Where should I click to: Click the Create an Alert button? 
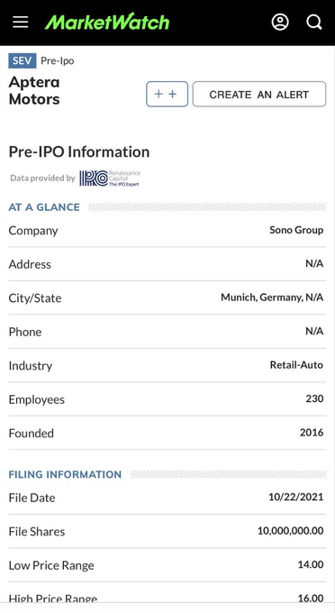[259, 95]
